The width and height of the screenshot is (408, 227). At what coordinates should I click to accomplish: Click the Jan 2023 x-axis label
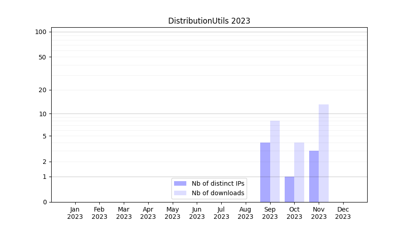pyautogui.click(x=75, y=213)
